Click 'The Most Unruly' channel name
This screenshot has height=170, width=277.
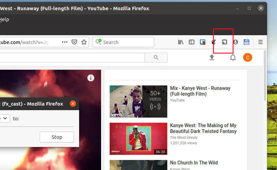(x=184, y=137)
